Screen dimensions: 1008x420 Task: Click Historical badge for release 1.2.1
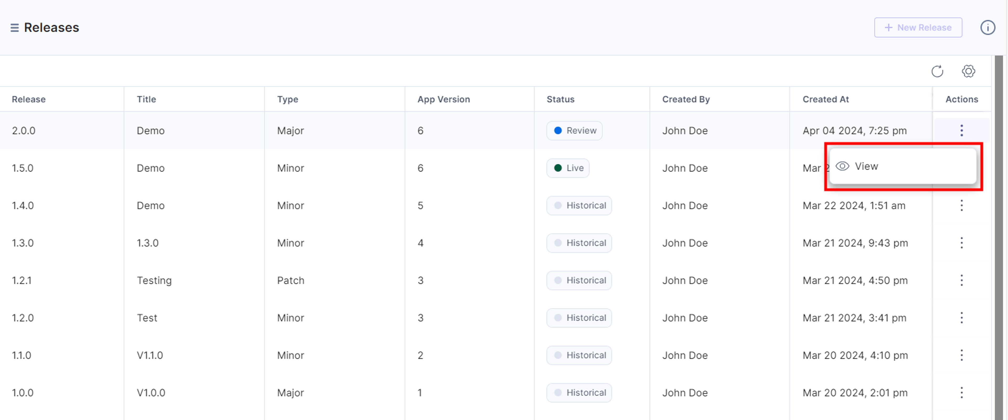pyautogui.click(x=579, y=280)
